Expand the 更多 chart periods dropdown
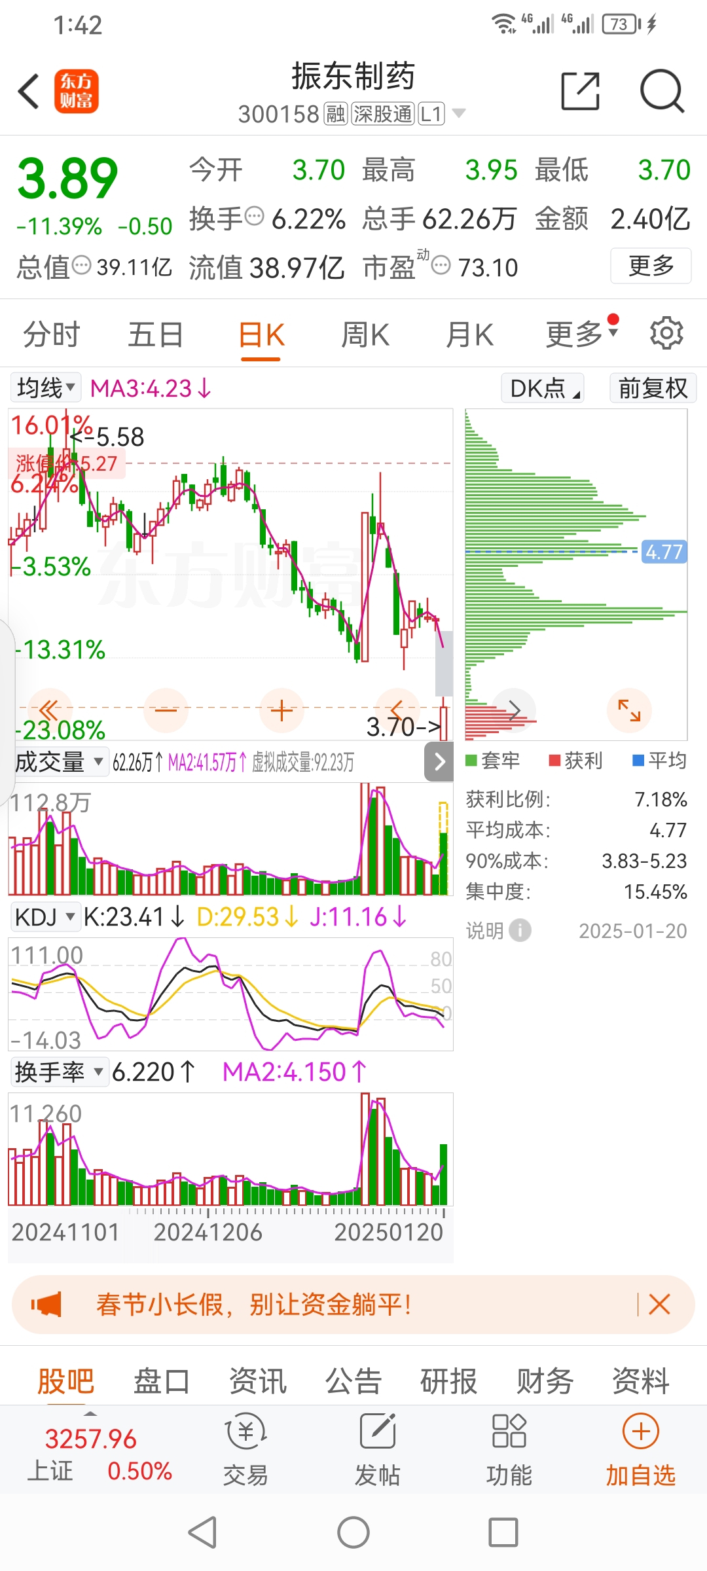This screenshot has width=707, height=1571. pos(582,334)
